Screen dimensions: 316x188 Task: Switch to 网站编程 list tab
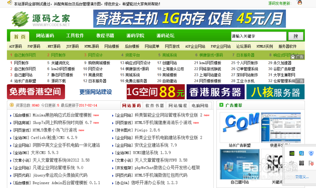(x=178, y=106)
